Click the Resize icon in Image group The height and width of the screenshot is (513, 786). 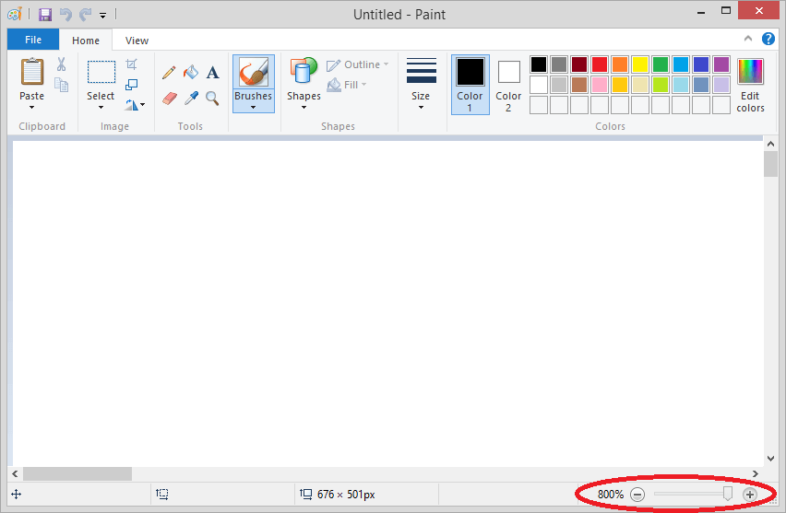pos(131,85)
